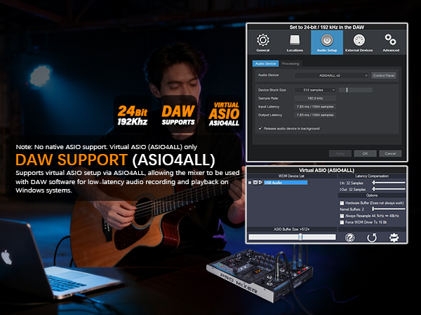Switch to the Processing tab
The height and width of the screenshot is (315, 421).
click(x=290, y=64)
